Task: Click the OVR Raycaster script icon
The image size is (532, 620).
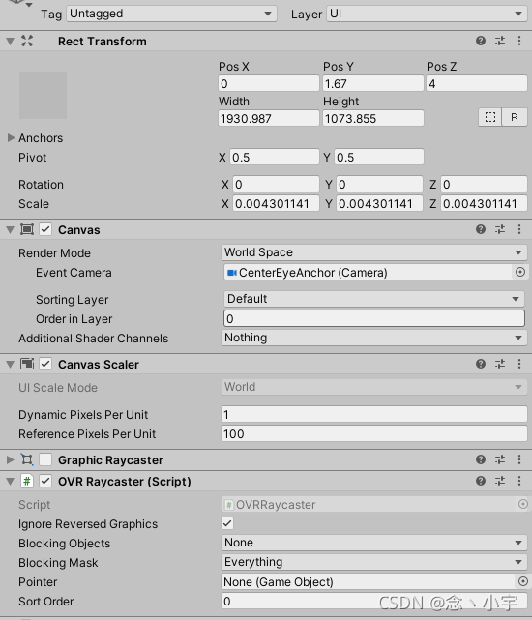Action: click(x=27, y=482)
